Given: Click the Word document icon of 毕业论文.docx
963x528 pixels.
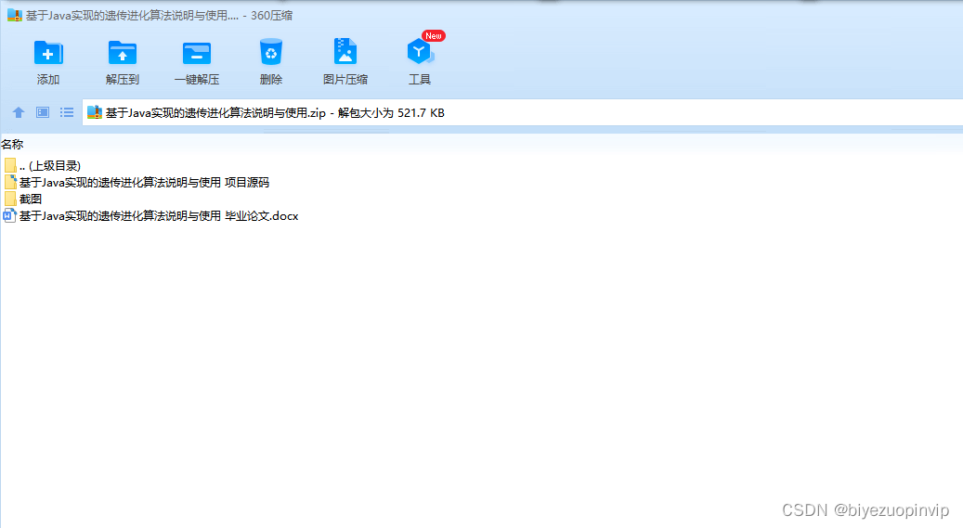Looking at the screenshot, I should coord(10,215).
